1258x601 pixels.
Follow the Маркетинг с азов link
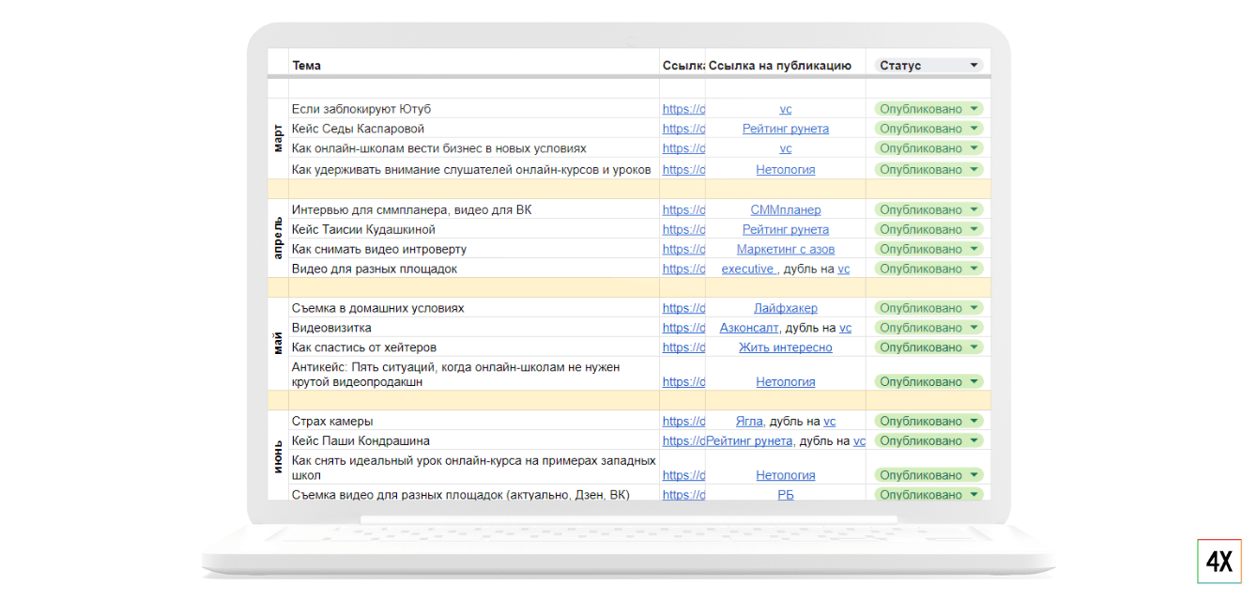coord(785,249)
